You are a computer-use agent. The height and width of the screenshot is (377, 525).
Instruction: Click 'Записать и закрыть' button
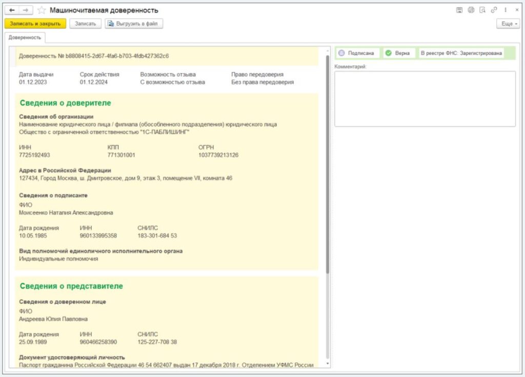tap(35, 24)
